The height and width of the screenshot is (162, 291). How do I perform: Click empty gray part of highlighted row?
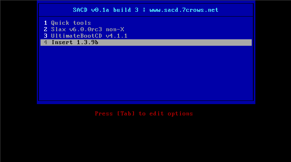point(174,43)
